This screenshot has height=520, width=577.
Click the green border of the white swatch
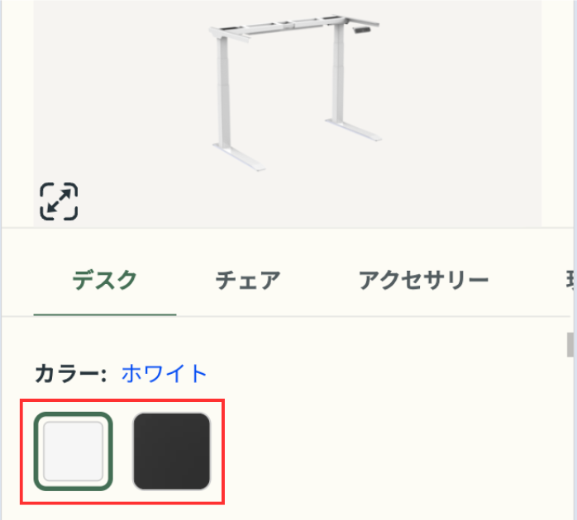coord(37,451)
